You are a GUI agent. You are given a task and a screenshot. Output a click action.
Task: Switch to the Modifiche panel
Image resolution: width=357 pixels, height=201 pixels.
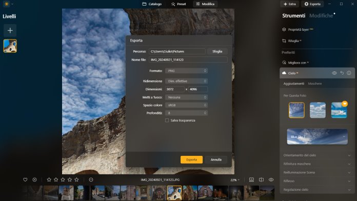click(321, 16)
